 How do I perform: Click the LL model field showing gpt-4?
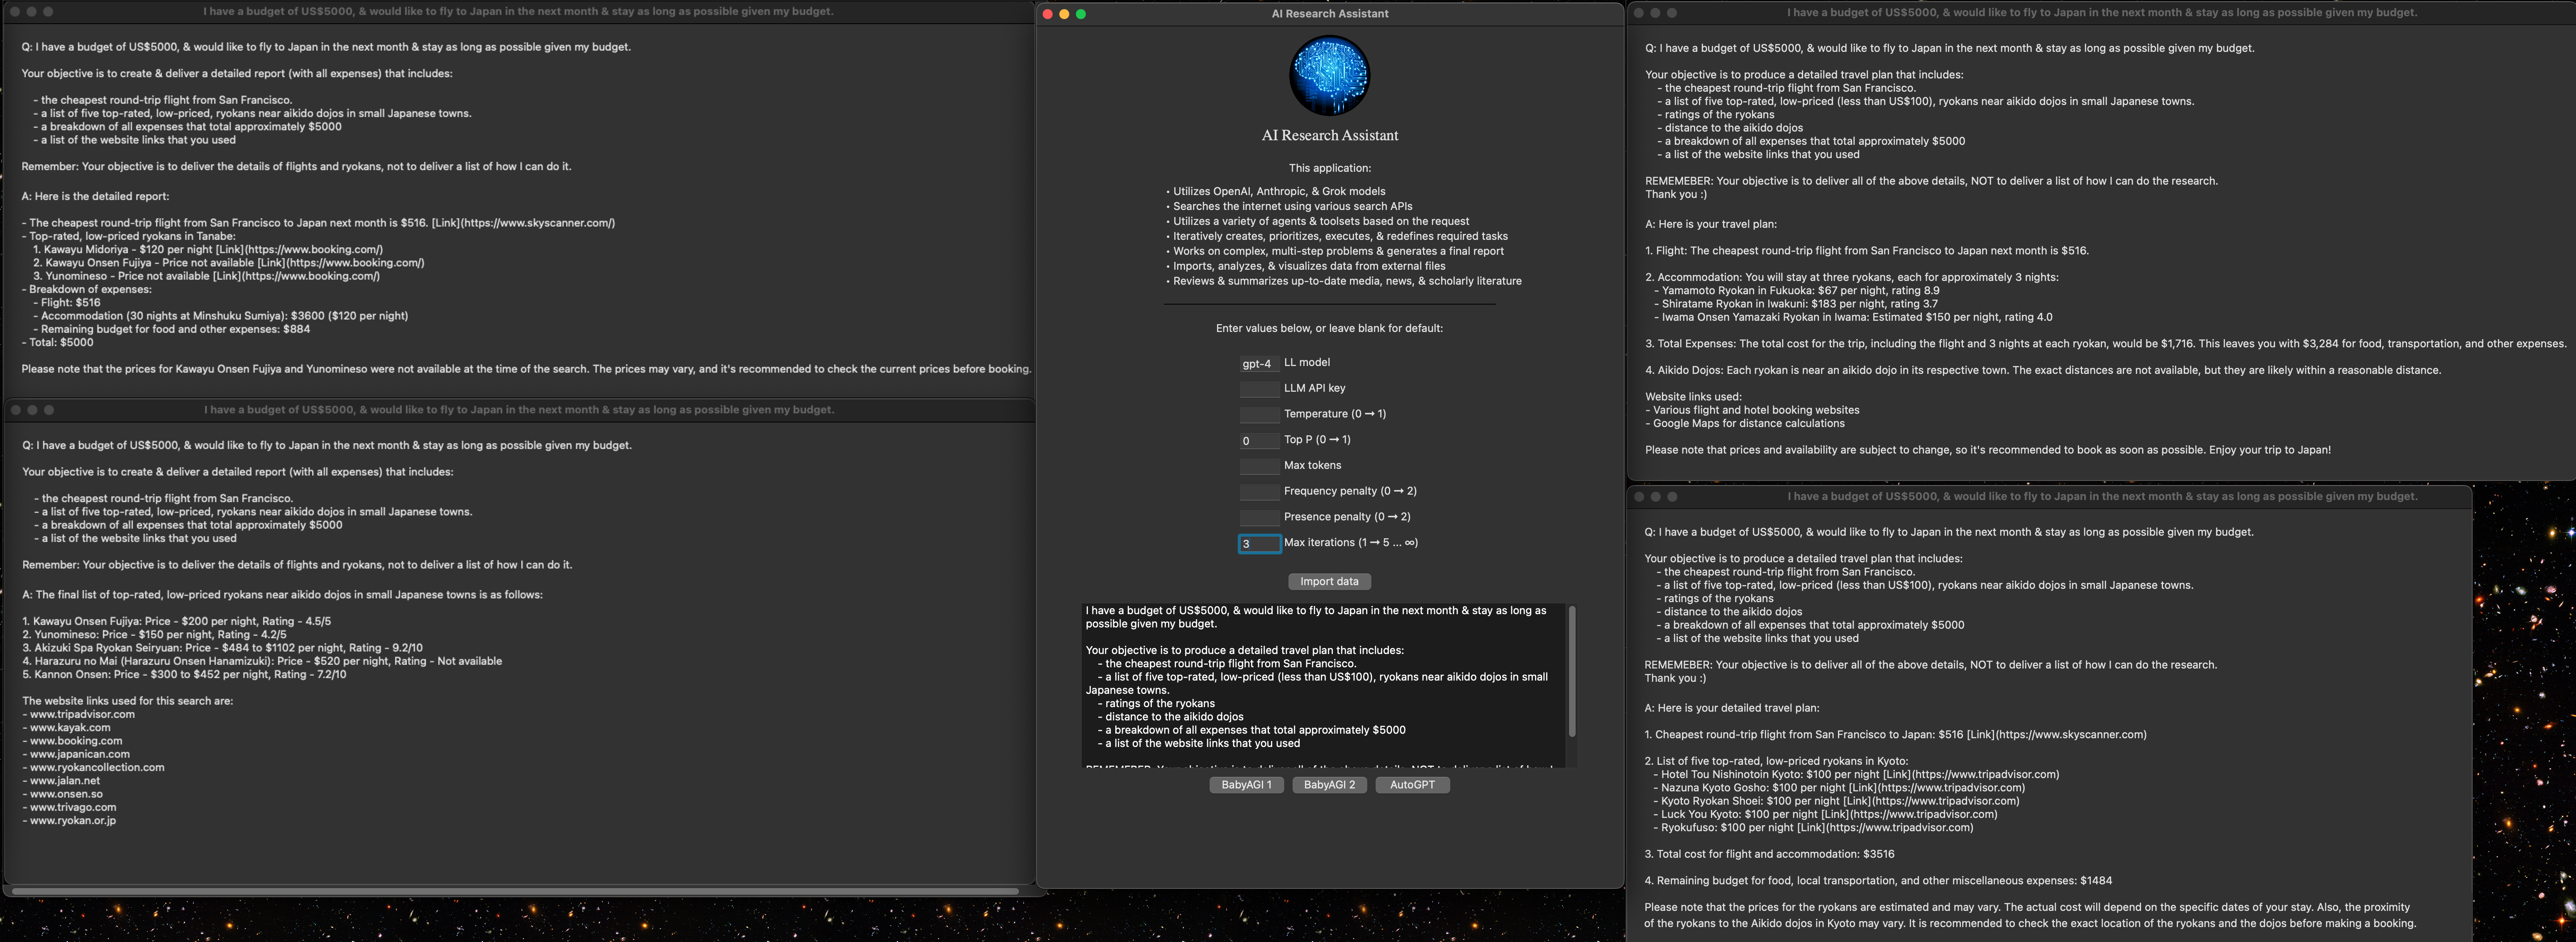[1259, 364]
